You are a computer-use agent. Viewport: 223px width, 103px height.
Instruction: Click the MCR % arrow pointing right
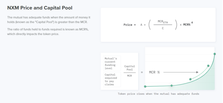181,72
